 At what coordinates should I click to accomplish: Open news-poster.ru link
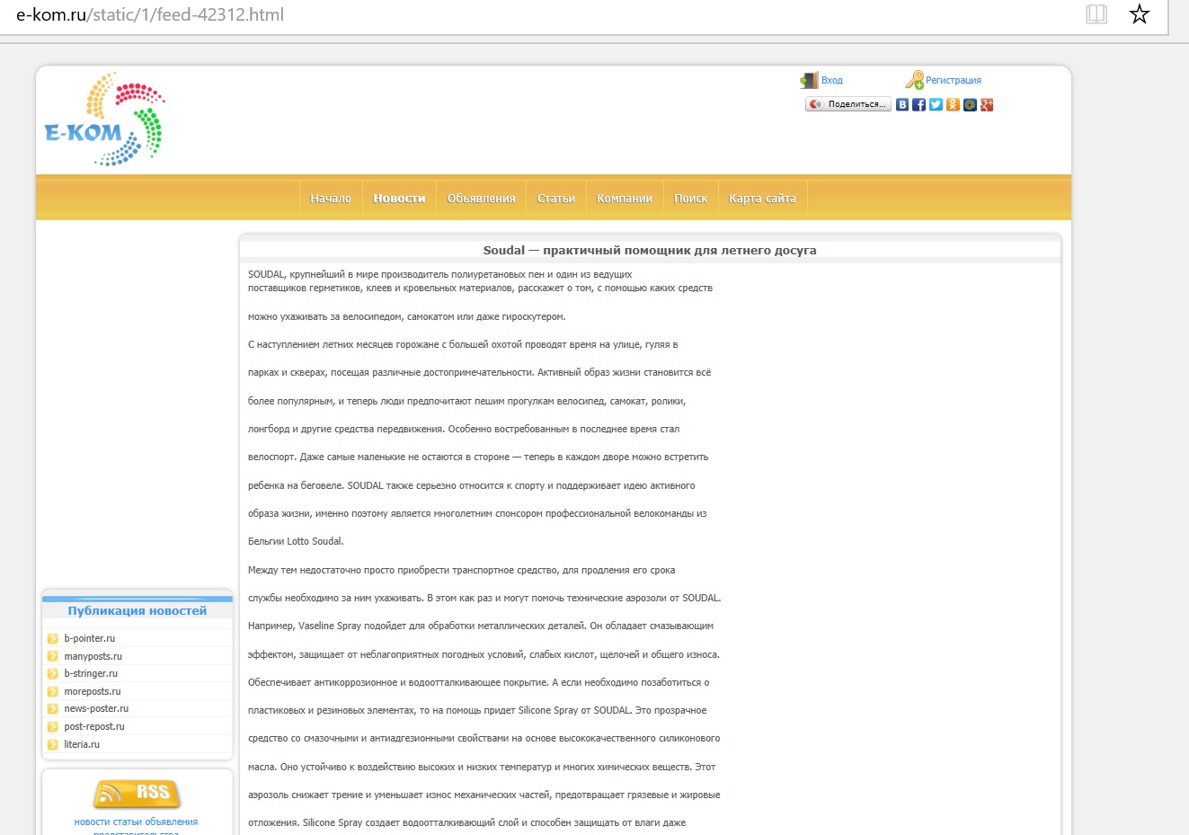point(96,709)
